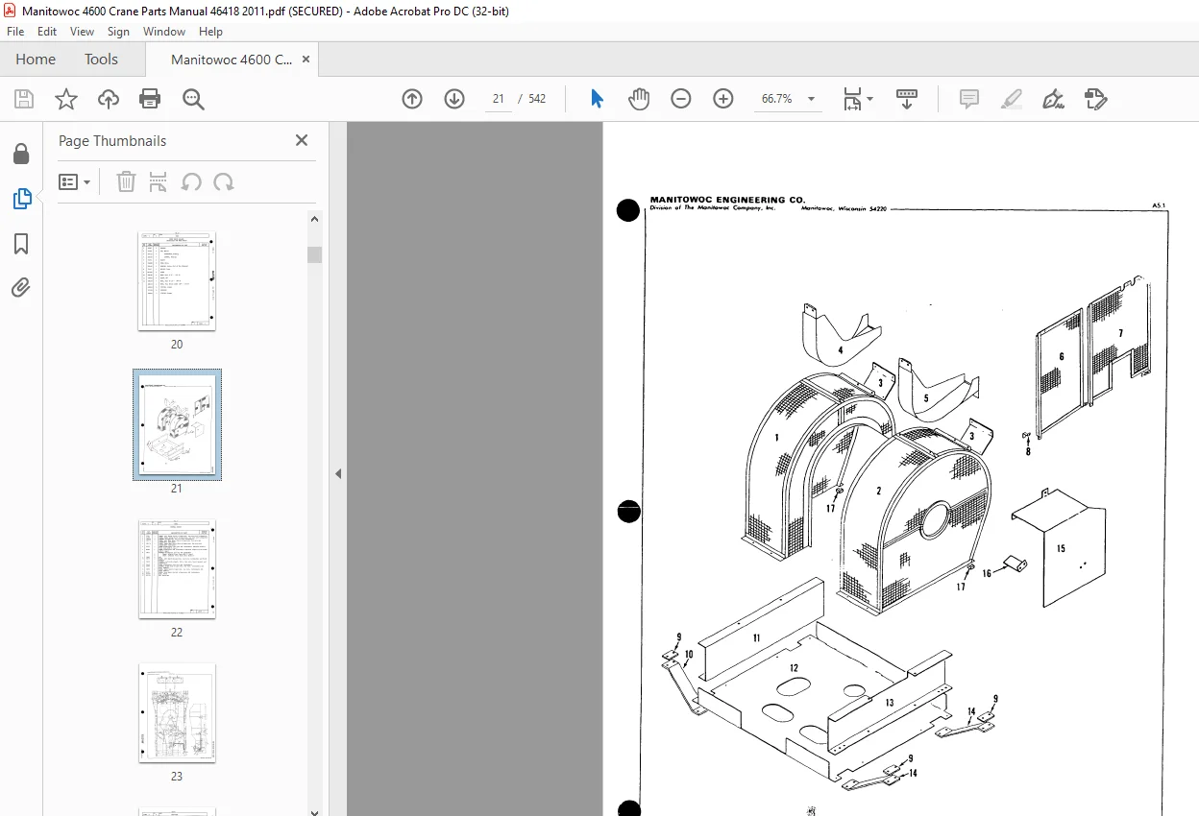The width and height of the screenshot is (1199, 816).
Task: Open the Edit menu
Action: pyautogui.click(x=47, y=32)
